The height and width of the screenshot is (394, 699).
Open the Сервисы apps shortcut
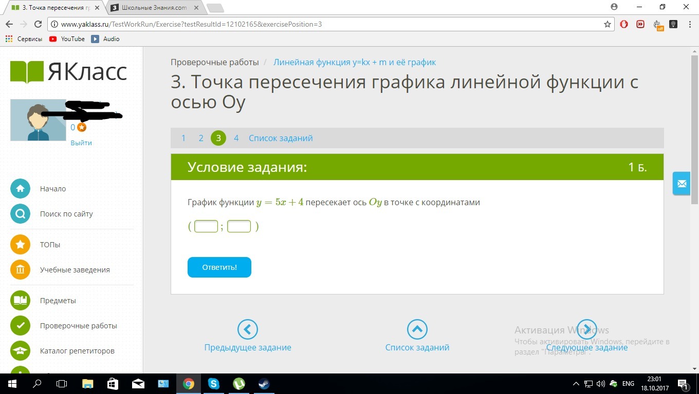pyautogui.click(x=24, y=39)
